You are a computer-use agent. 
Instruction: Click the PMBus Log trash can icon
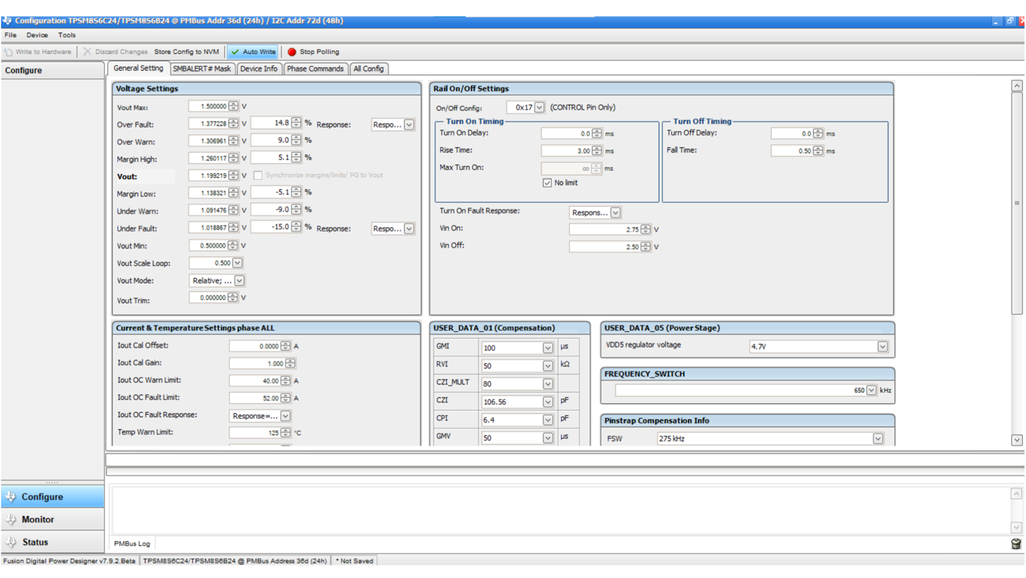point(1015,544)
